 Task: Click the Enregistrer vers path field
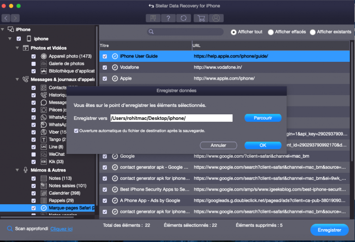pyautogui.click(x=171, y=118)
